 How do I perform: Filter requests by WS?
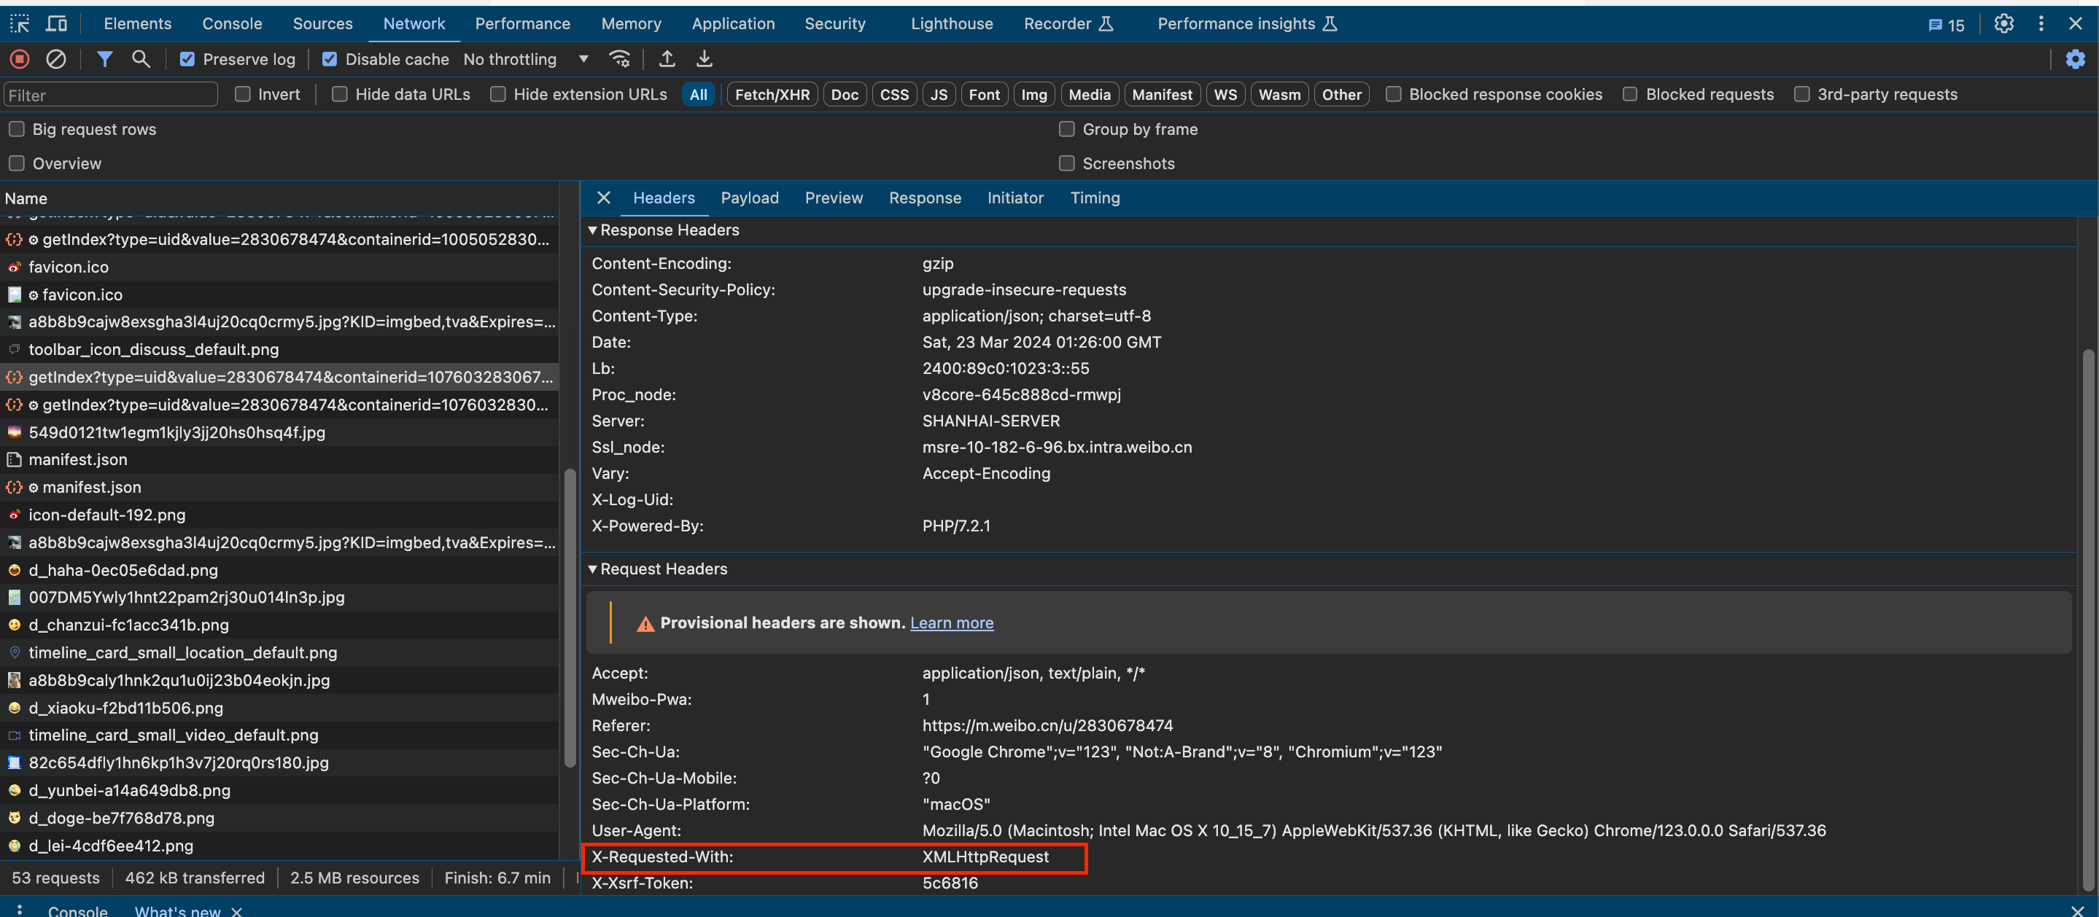pyautogui.click(x=1225, y=95)
